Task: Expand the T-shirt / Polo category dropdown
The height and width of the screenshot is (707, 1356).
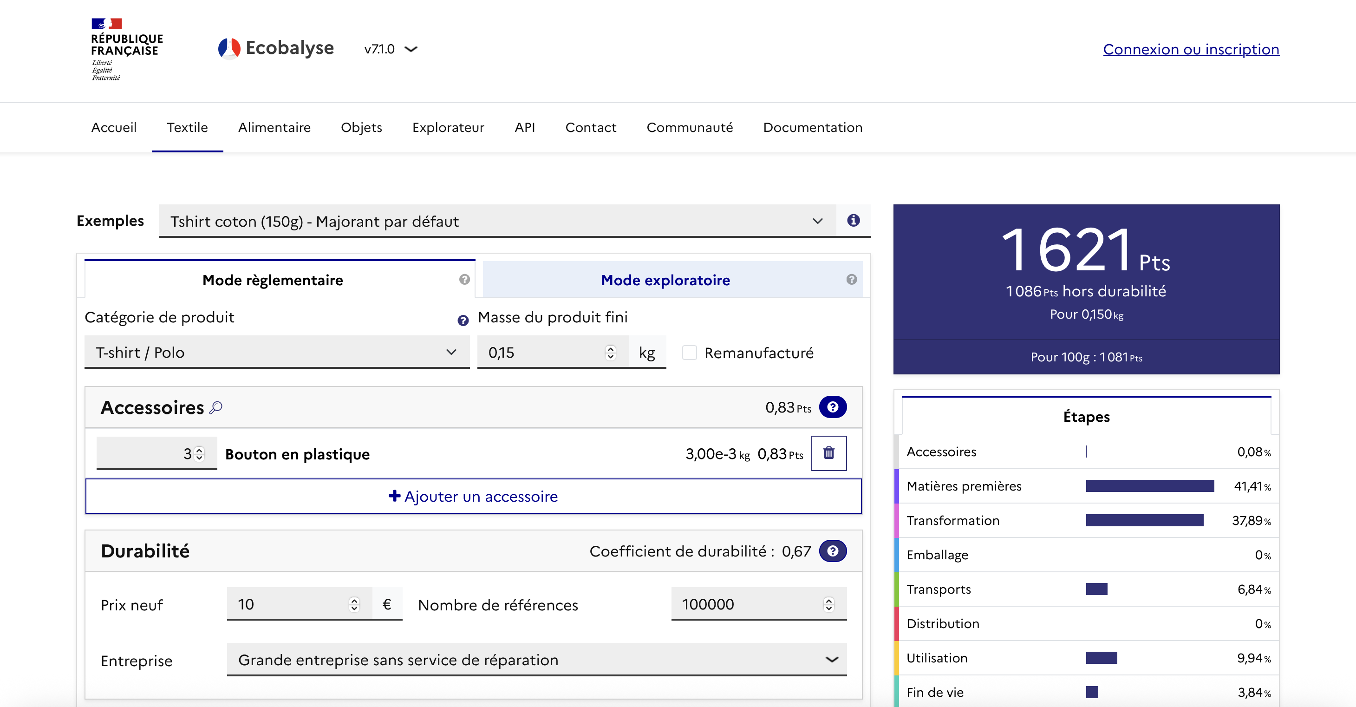Action: (276, 352)
